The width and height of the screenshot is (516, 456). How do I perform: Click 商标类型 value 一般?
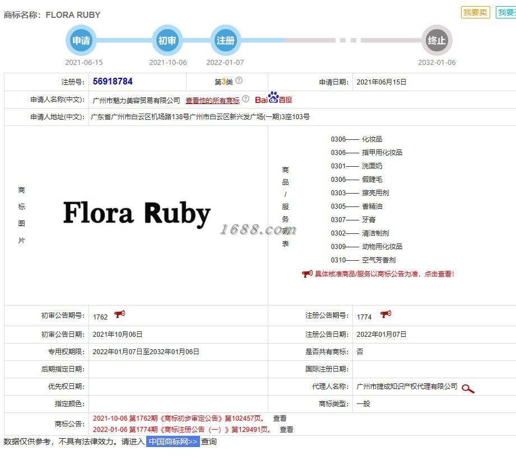pyautogui.click(x=363, y=404)
